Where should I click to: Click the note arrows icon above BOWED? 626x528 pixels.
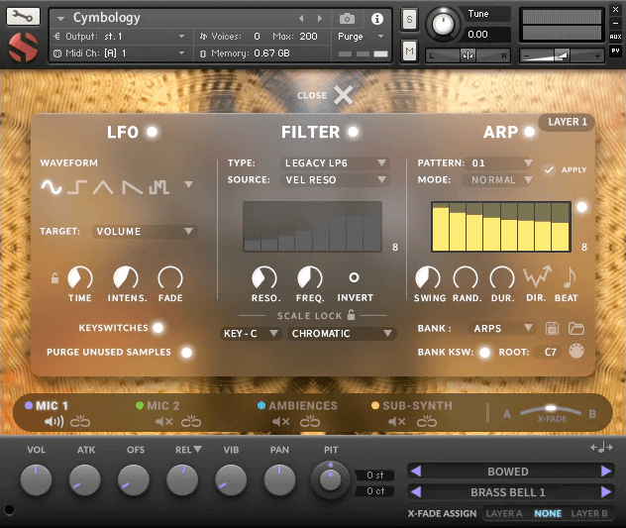[x=601, y=448]
